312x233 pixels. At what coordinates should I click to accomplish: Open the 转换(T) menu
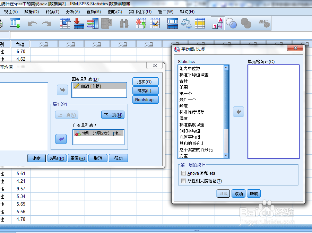52,12
